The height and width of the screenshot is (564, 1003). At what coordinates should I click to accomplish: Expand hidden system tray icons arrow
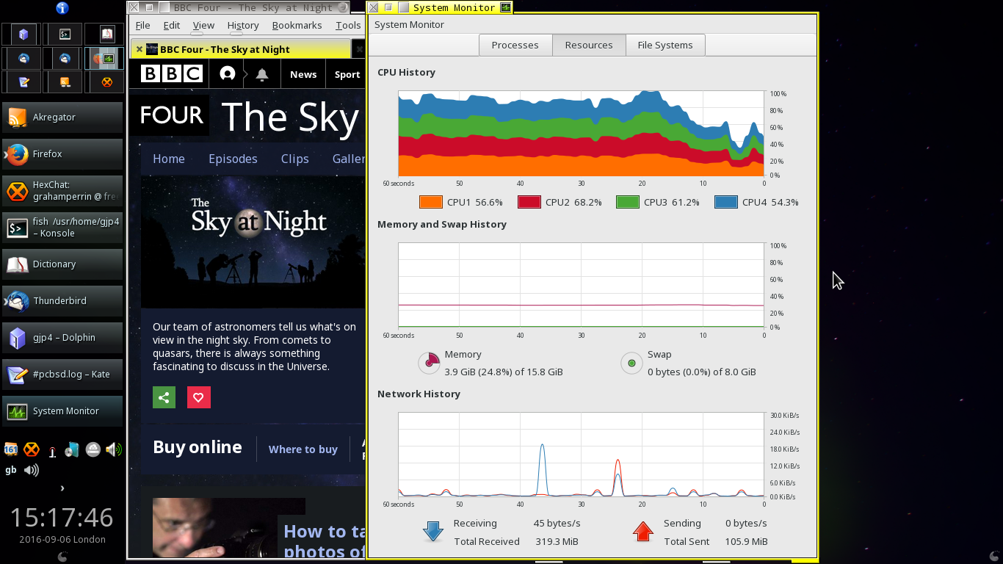[x=62, y=488]
